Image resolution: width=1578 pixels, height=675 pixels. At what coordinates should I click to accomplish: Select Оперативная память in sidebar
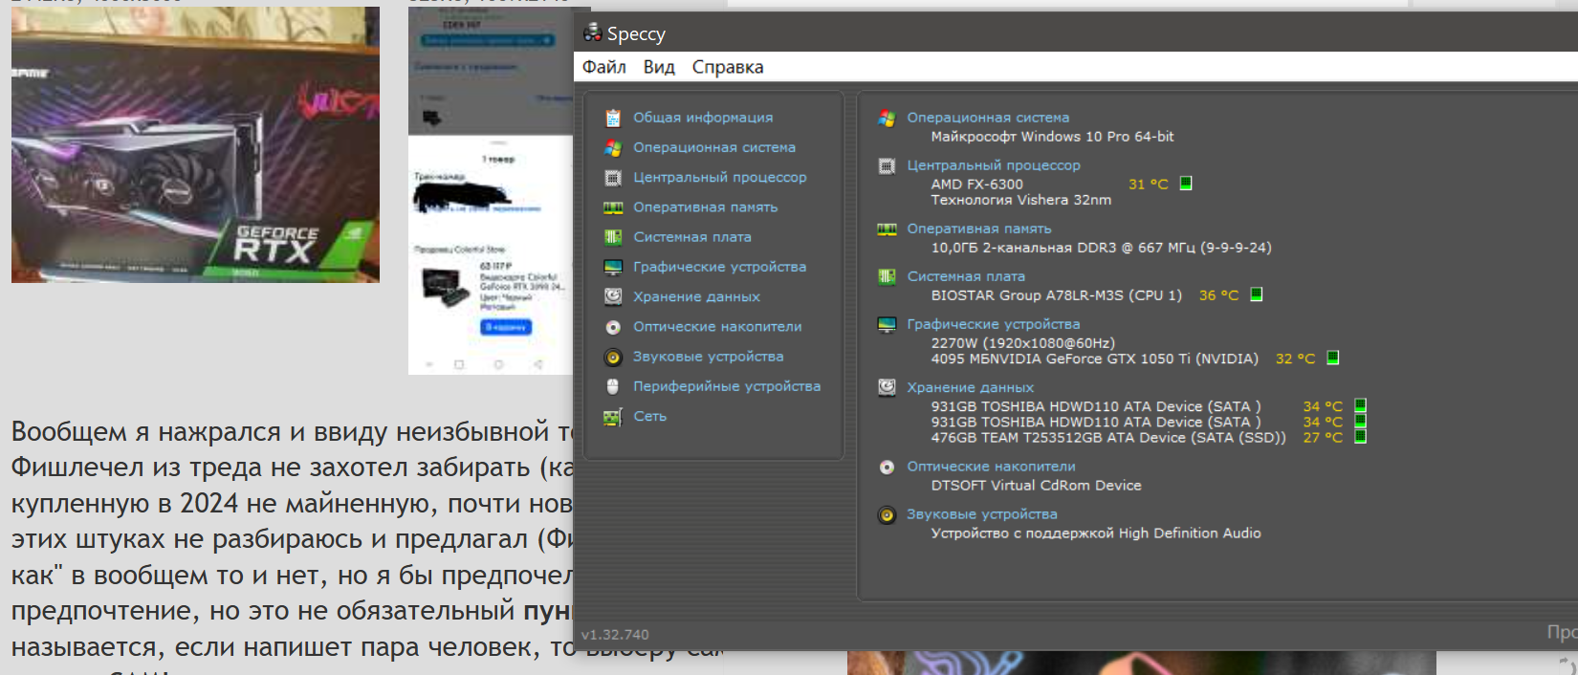[706, 207]
